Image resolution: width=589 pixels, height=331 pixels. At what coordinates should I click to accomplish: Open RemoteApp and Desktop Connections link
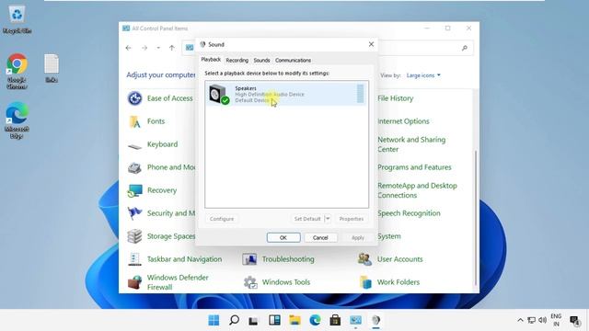pos(417,190)
